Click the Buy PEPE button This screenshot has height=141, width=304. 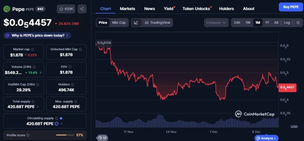291,7
